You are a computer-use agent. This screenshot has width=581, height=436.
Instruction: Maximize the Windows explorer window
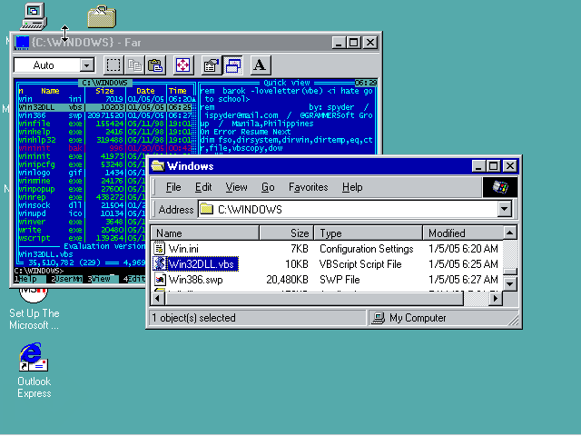pyautogui.click(x=494, y=165)
